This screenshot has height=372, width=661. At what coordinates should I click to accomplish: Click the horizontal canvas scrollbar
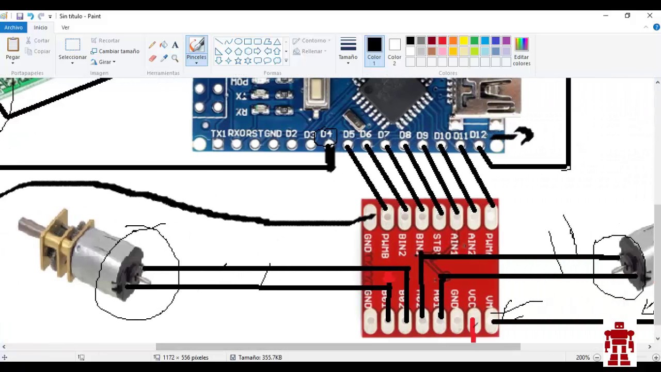(338, 347)
